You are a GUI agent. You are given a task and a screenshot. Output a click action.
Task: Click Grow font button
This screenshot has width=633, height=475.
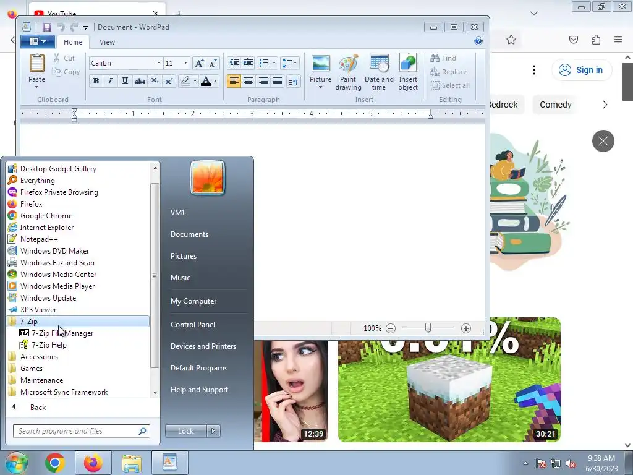[x=199, y=63]
